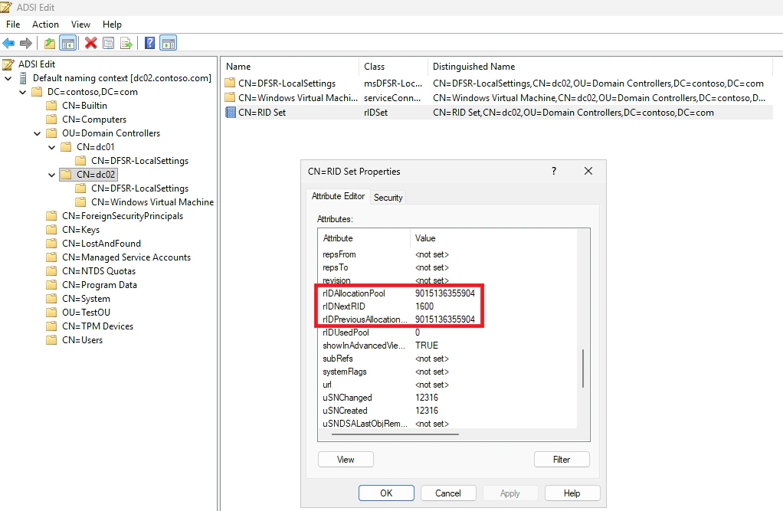The height and width of the screenshot is (511, 783).
Task: Click the Up one level toolbar icon
Action: click(50, 44)
